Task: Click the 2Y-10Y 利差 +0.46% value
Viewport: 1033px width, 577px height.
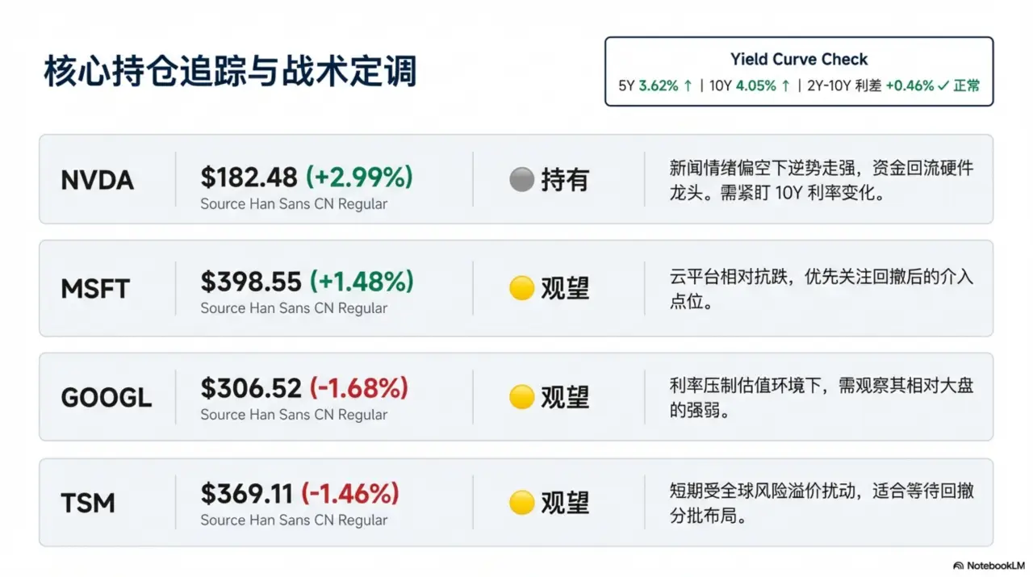Action: (x=910, y=86)
